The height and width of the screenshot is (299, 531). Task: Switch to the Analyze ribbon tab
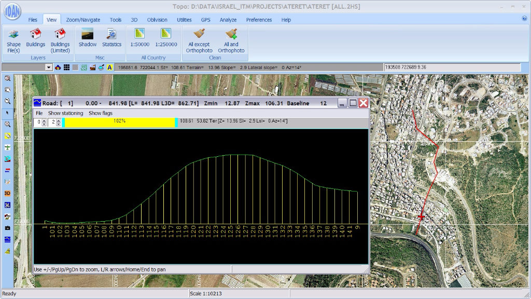pyautogui.click(x=228, y=20)
